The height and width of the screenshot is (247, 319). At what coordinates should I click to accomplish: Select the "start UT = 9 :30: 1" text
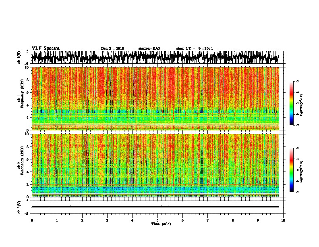[x=194, y=48]
